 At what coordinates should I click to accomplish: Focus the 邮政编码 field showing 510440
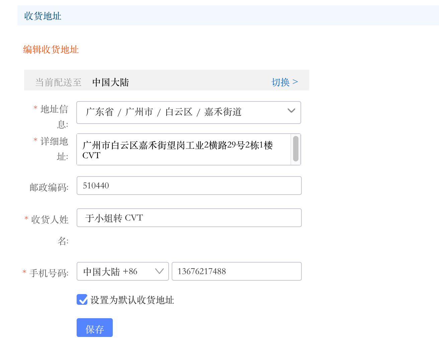(x=189, y=186)
